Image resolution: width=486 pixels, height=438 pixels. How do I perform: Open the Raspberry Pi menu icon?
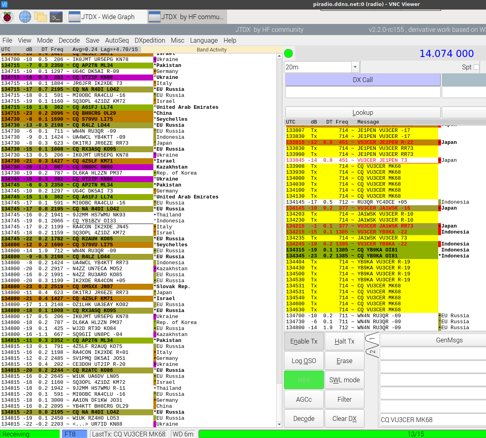[7, 17]
